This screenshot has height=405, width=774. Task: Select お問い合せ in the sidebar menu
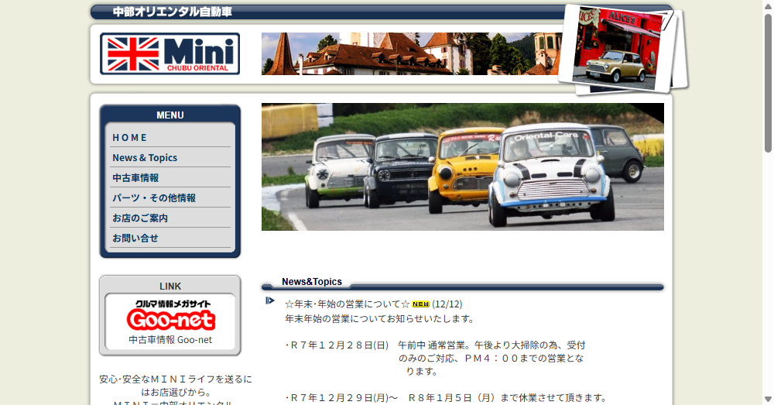[135, 238]
